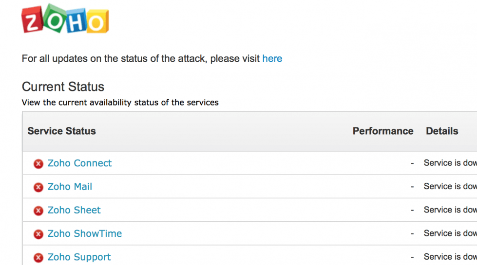Click the Zoho Mail 'Service is down' detail text
This screenshot has width=477, height=265.
450,186
